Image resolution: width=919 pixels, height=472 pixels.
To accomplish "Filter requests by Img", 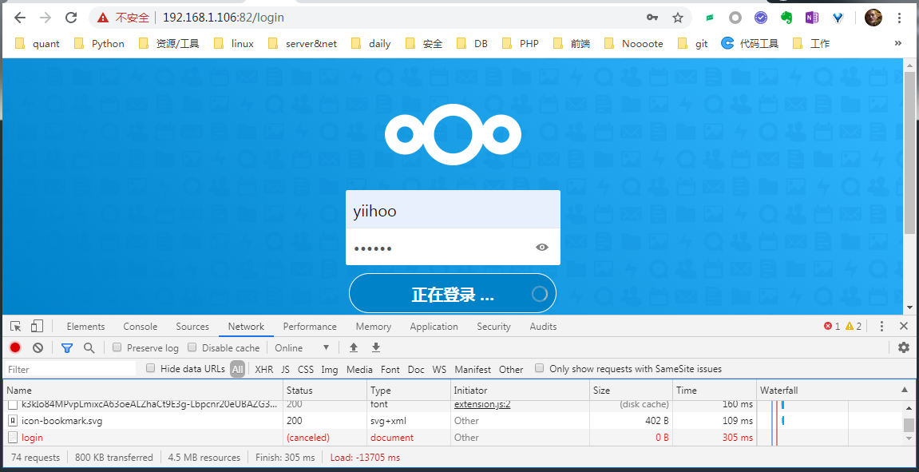I will 330,370.
